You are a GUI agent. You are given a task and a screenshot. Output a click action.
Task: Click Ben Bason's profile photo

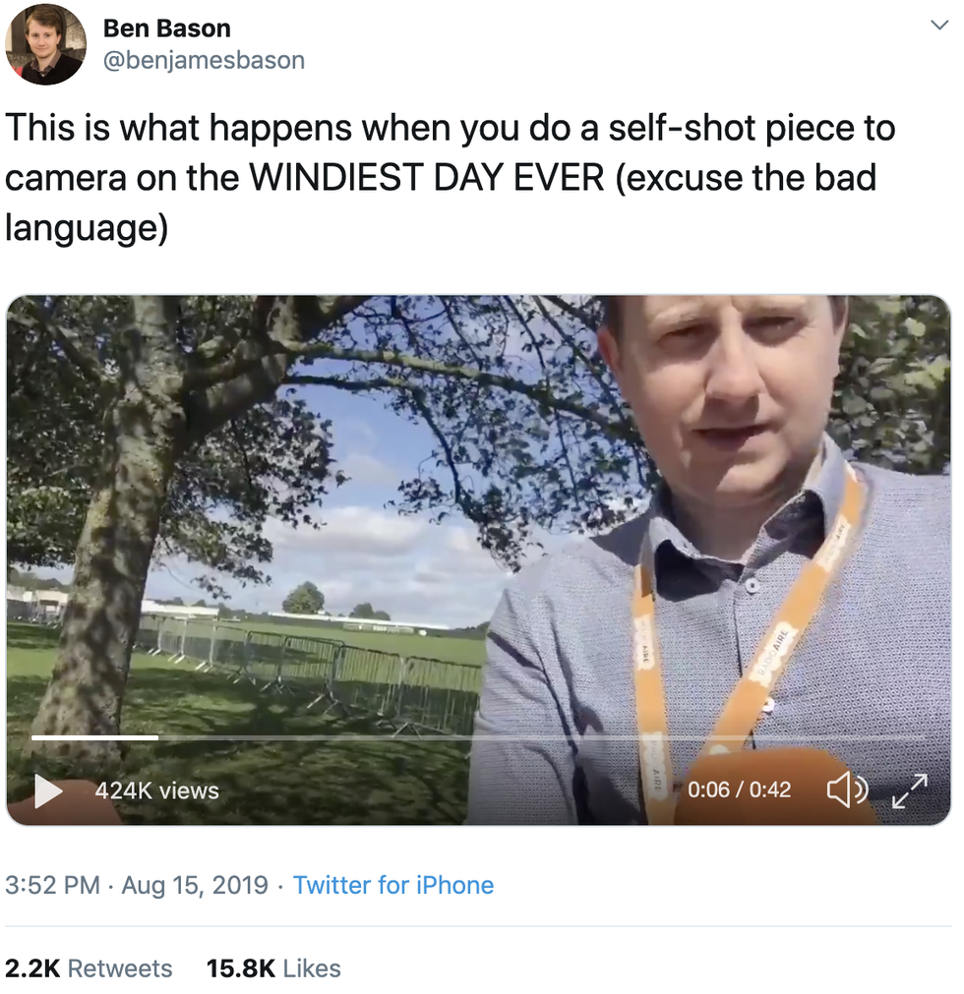click(45, 44)
